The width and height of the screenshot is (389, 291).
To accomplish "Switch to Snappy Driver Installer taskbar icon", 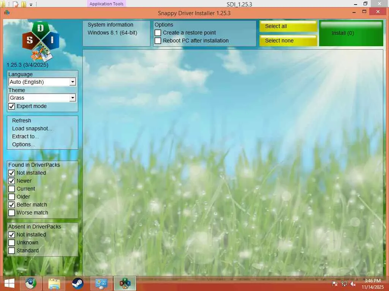I will 125,283.
